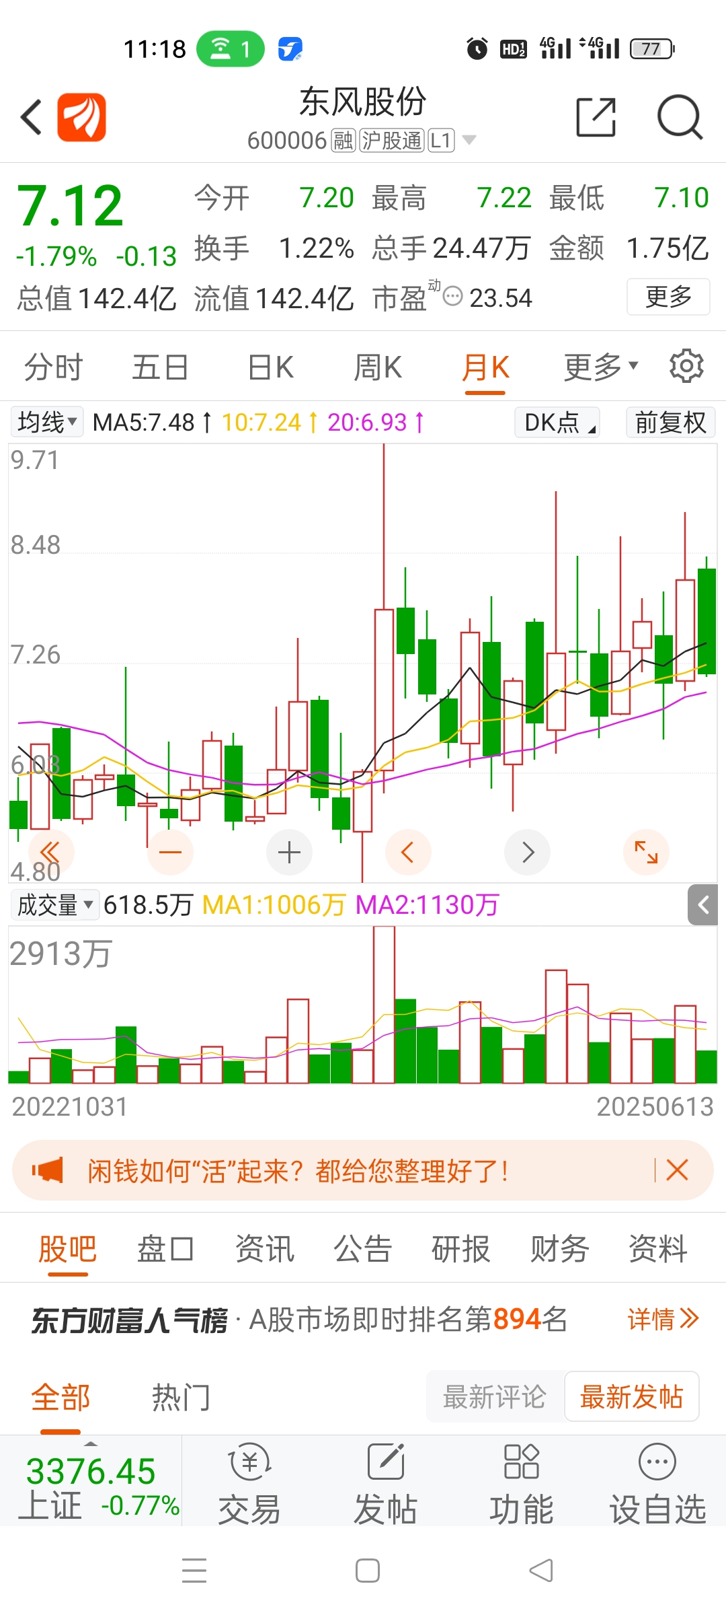Tap the 更多 quote details button
The width and height of the screenshot is (726, 1615).
668,296
